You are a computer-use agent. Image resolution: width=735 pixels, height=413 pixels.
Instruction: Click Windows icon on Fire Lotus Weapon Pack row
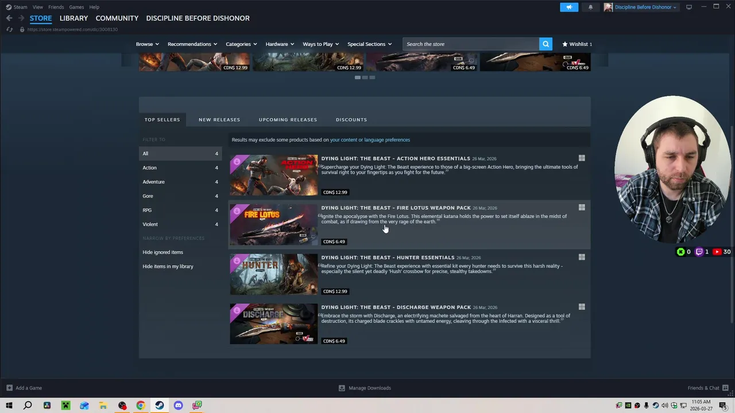pos(582,208)
